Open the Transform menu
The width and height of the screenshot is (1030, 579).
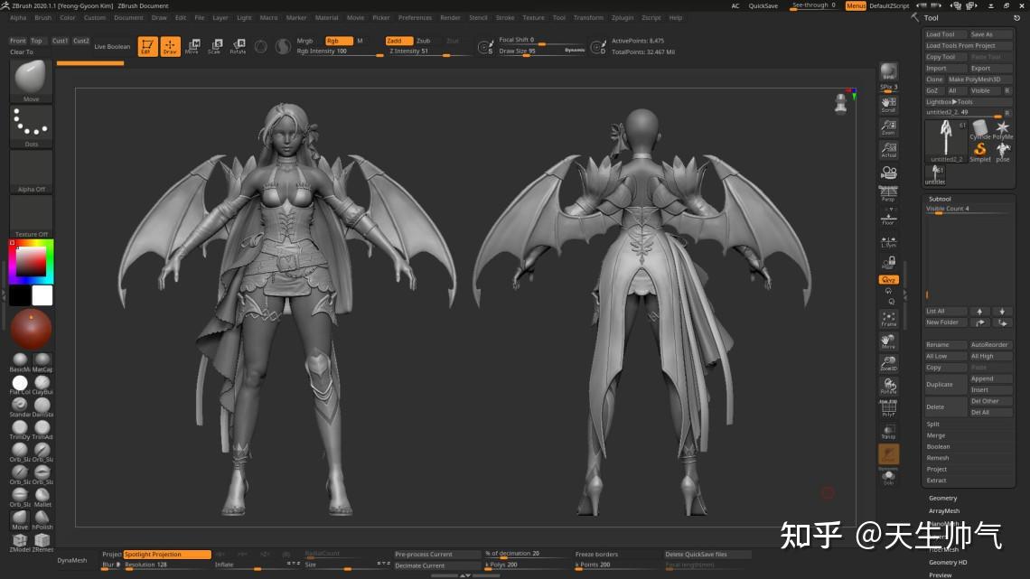pos(588,18)
